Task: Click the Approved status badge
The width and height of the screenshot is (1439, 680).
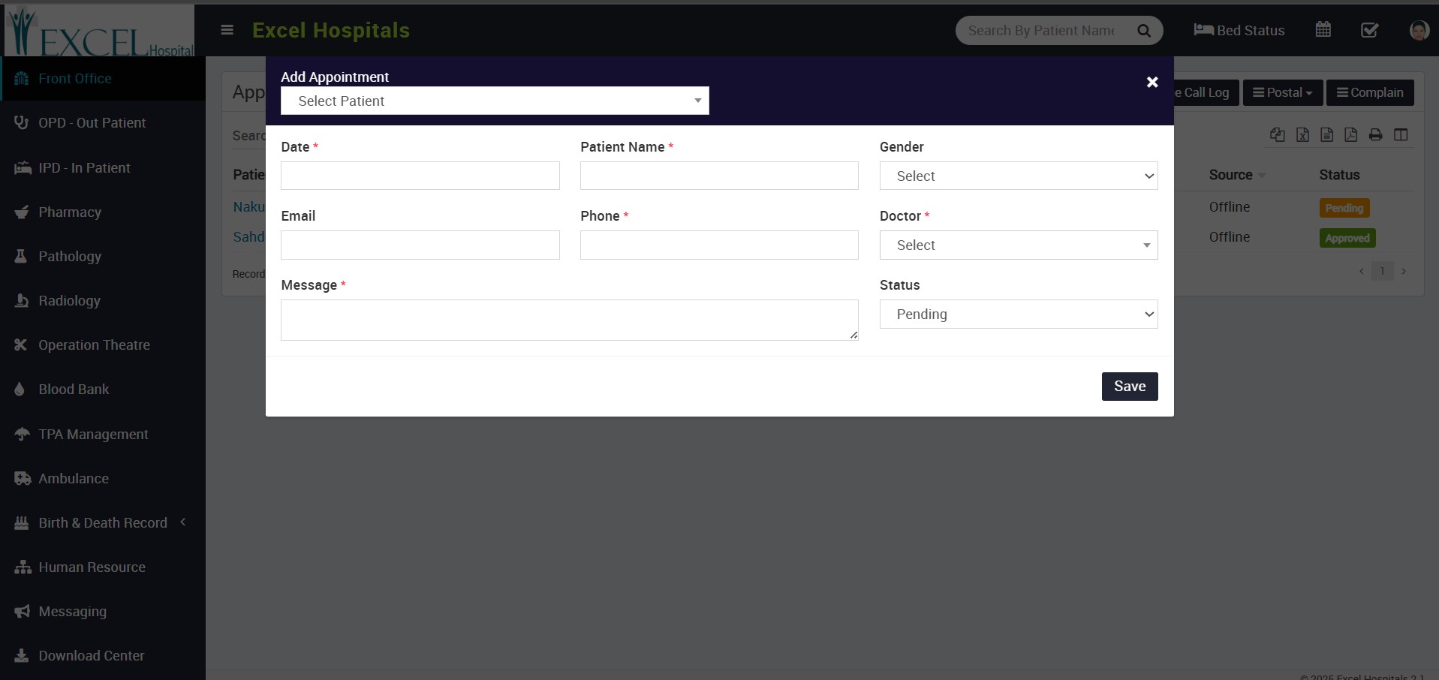Action: click(1347, 239)
